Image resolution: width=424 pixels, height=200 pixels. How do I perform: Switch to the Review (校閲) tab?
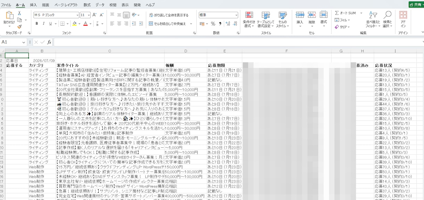[x=113, y=5]
